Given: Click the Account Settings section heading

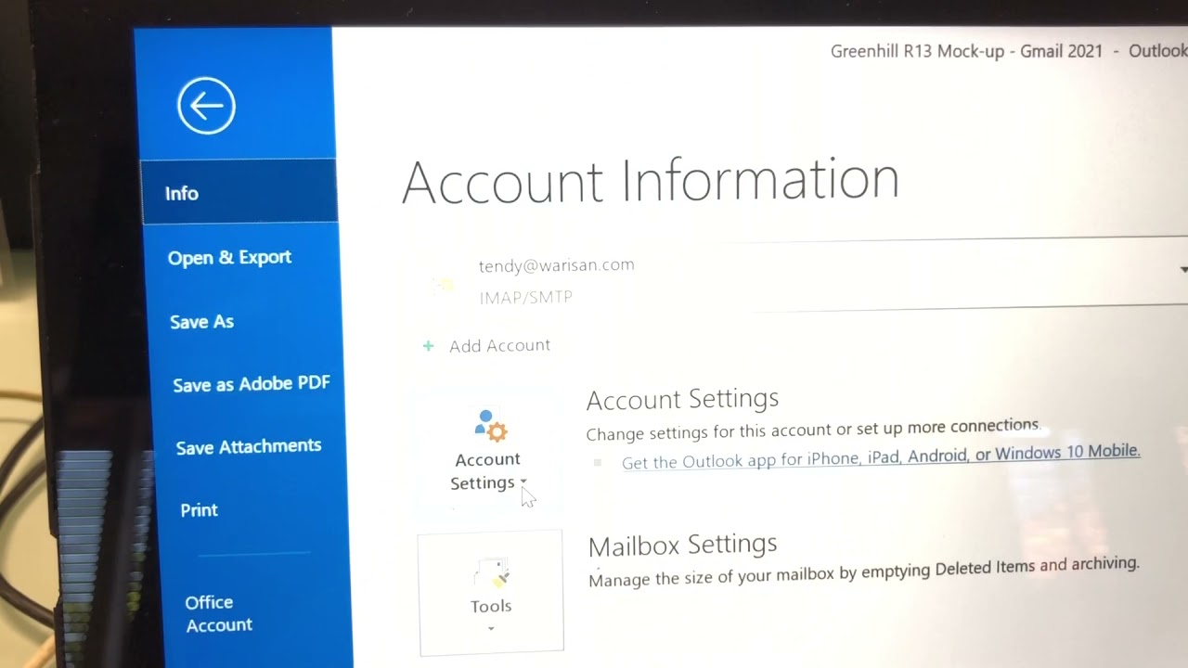Looking at the screenshot, I should pyautogui.click(x=682, y=399).
